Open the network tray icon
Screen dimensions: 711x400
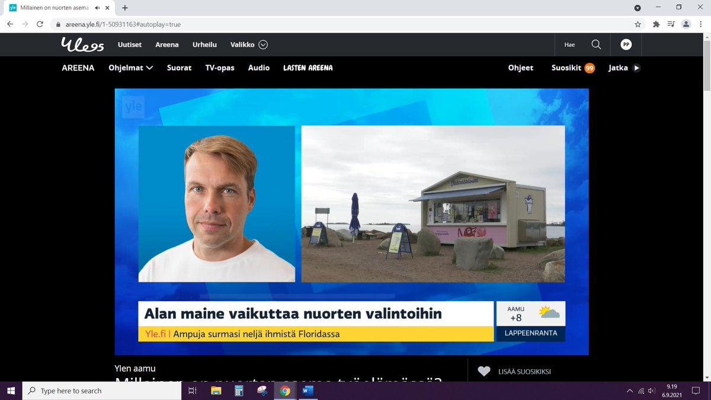click(640, 391)
